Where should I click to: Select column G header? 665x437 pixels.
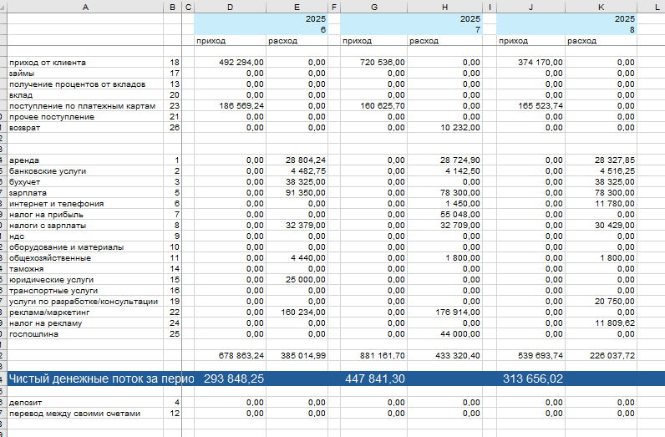pos(373,7)
